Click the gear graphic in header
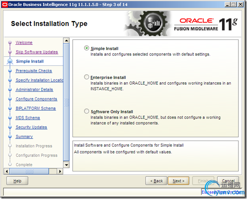 (x=148, y=23)
